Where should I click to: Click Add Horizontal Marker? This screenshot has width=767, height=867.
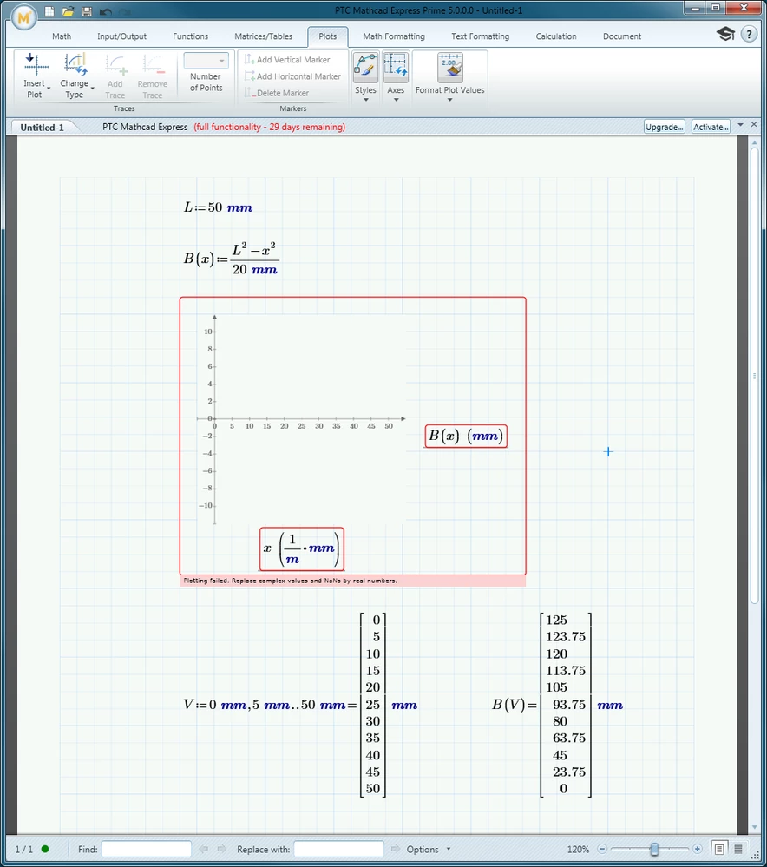coord(293,76)
